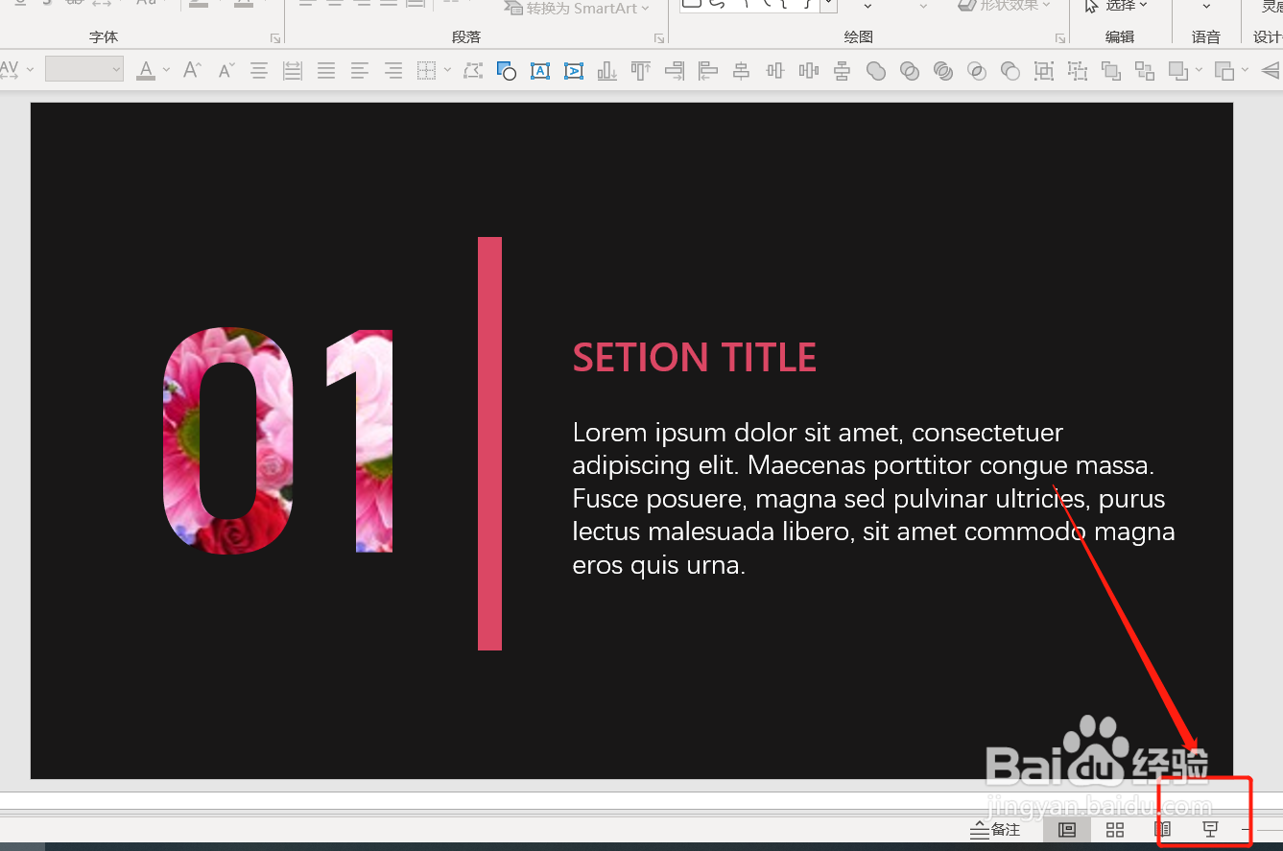The width and height of the screenshot is (1283, 851).
Task: Click the bring to front icon
Action: point(1177,70)
